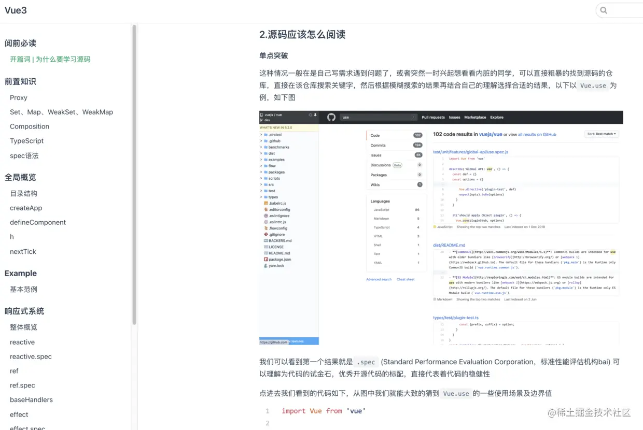Open the embedded GitHub search screenshot
The image size is (643, 430).
(x=441, y=227)
